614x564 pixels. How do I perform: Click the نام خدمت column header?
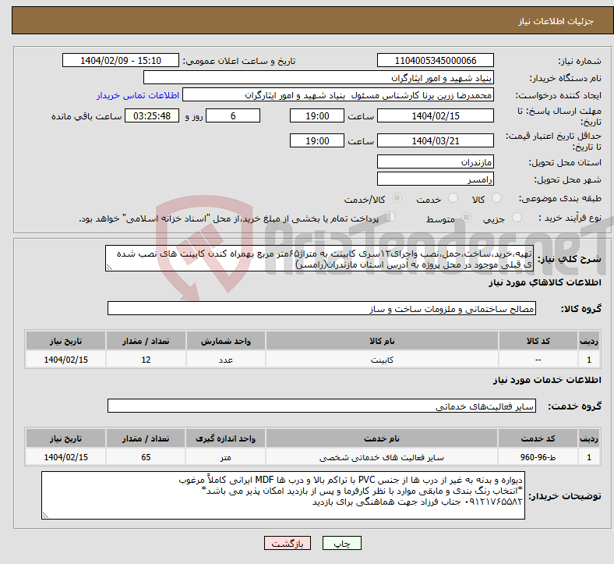[382, 438]
